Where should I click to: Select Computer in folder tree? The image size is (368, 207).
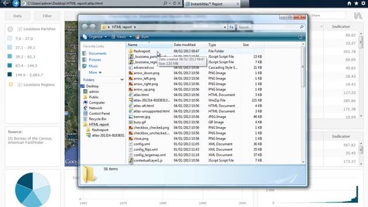coord(97,103)
